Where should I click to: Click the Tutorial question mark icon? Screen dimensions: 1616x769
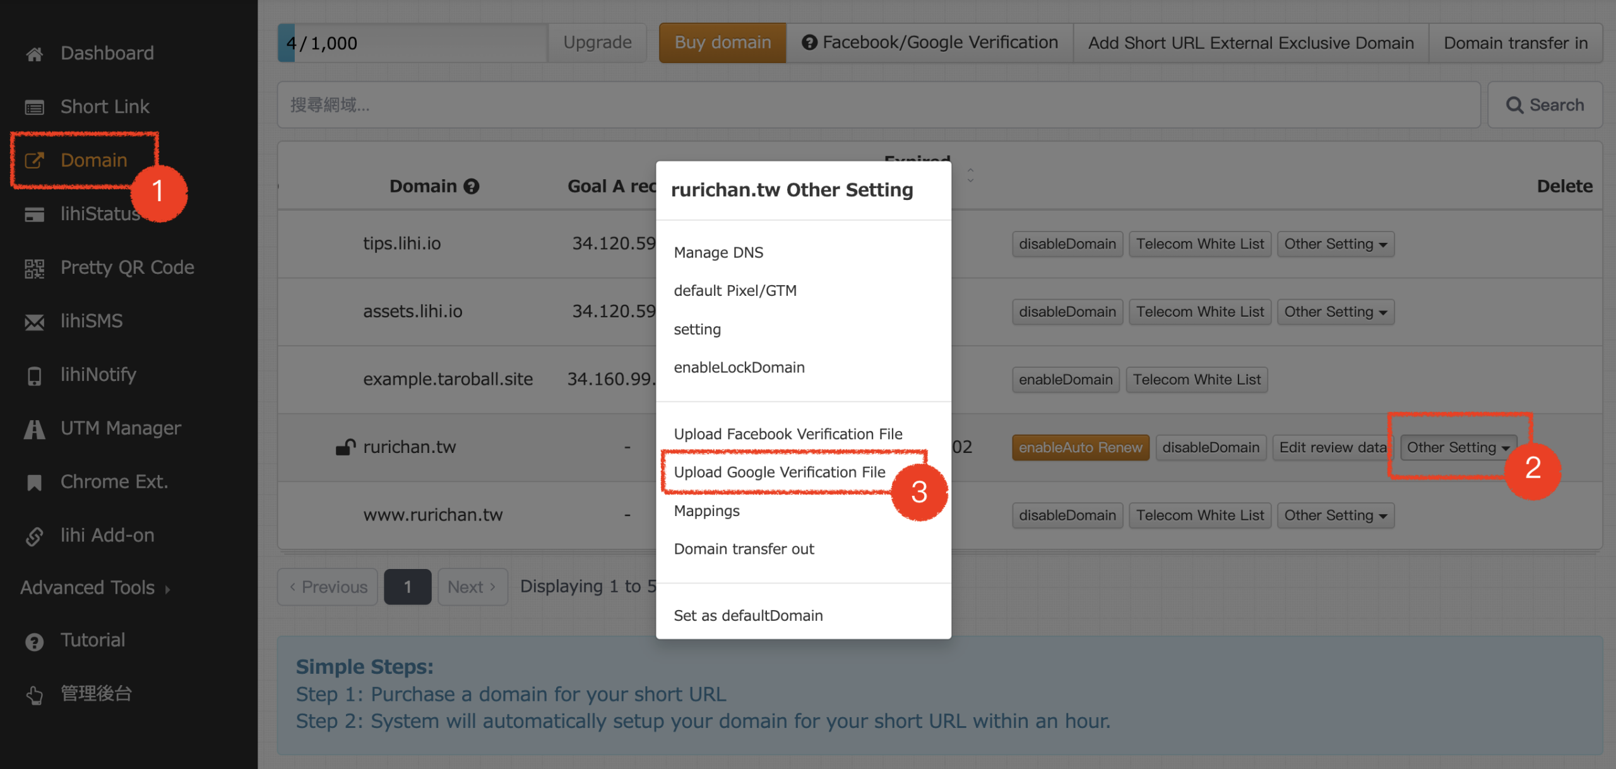coord(35,642)
